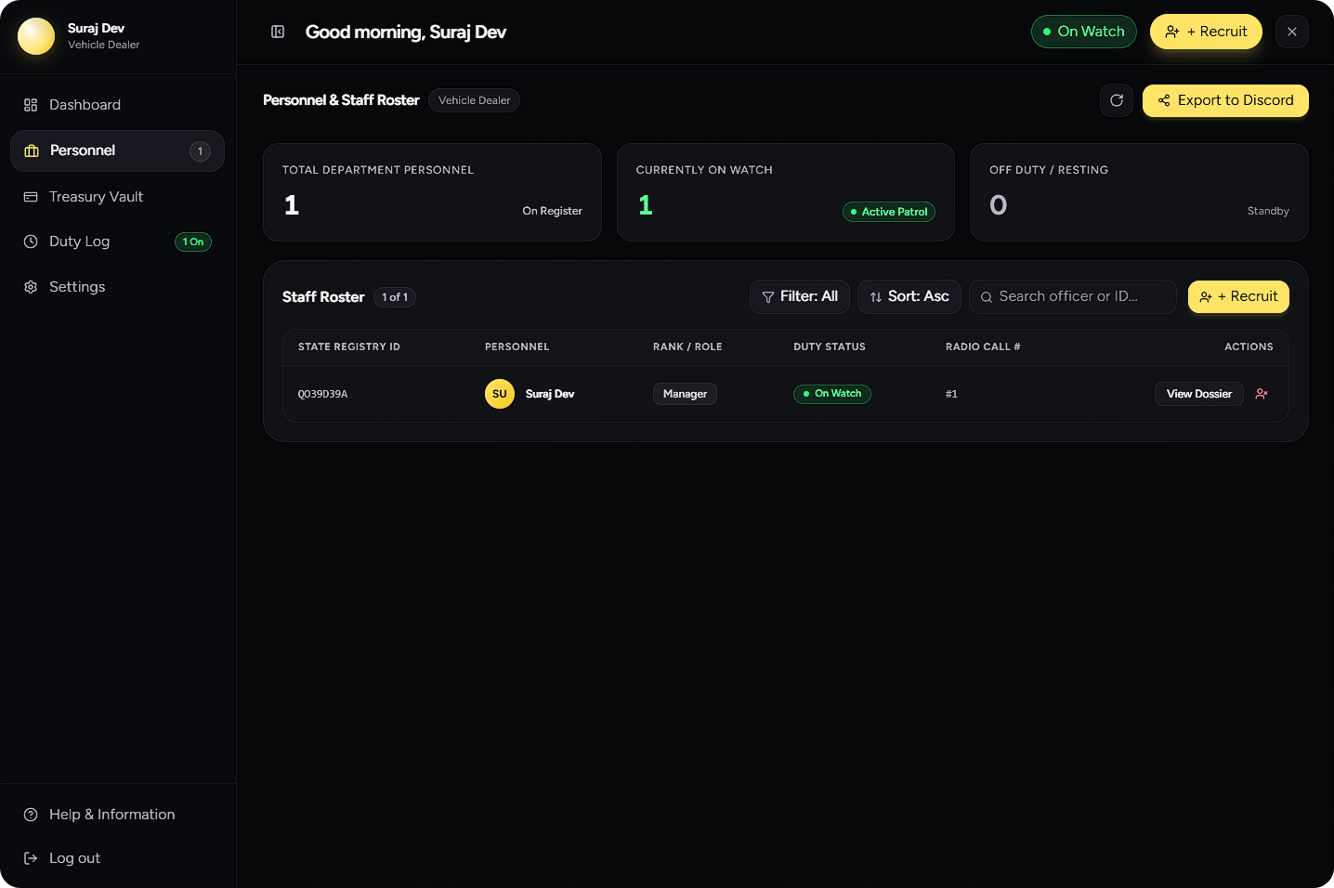Click state registry ID Q039D39A
The image size is (1334, 888).
(x=322, y=394)
